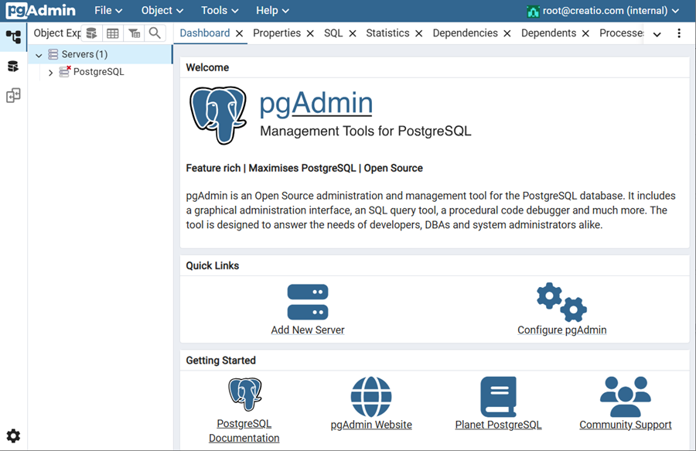Open the Tools menu

click(x=220, y=11)
